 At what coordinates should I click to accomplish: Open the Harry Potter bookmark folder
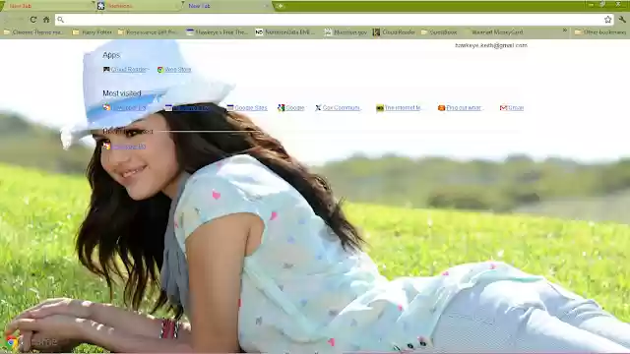pyautogui.click(x=92, y=32)
